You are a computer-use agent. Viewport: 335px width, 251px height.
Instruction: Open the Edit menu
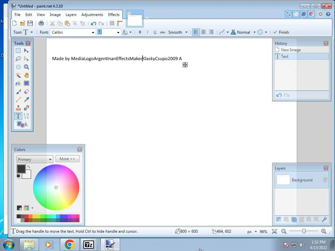click(29, 15)
